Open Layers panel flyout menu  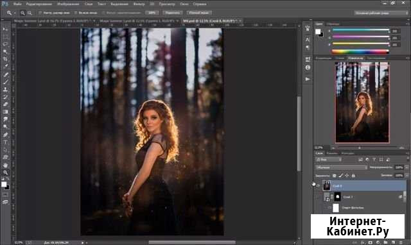pyautogui.click(x=408, y=153)
